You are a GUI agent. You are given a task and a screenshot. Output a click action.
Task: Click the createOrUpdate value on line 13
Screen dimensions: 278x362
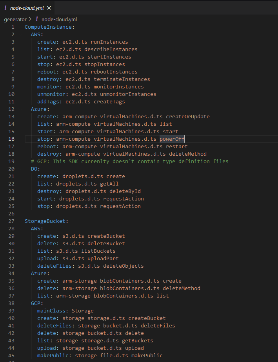click(188, 117)
